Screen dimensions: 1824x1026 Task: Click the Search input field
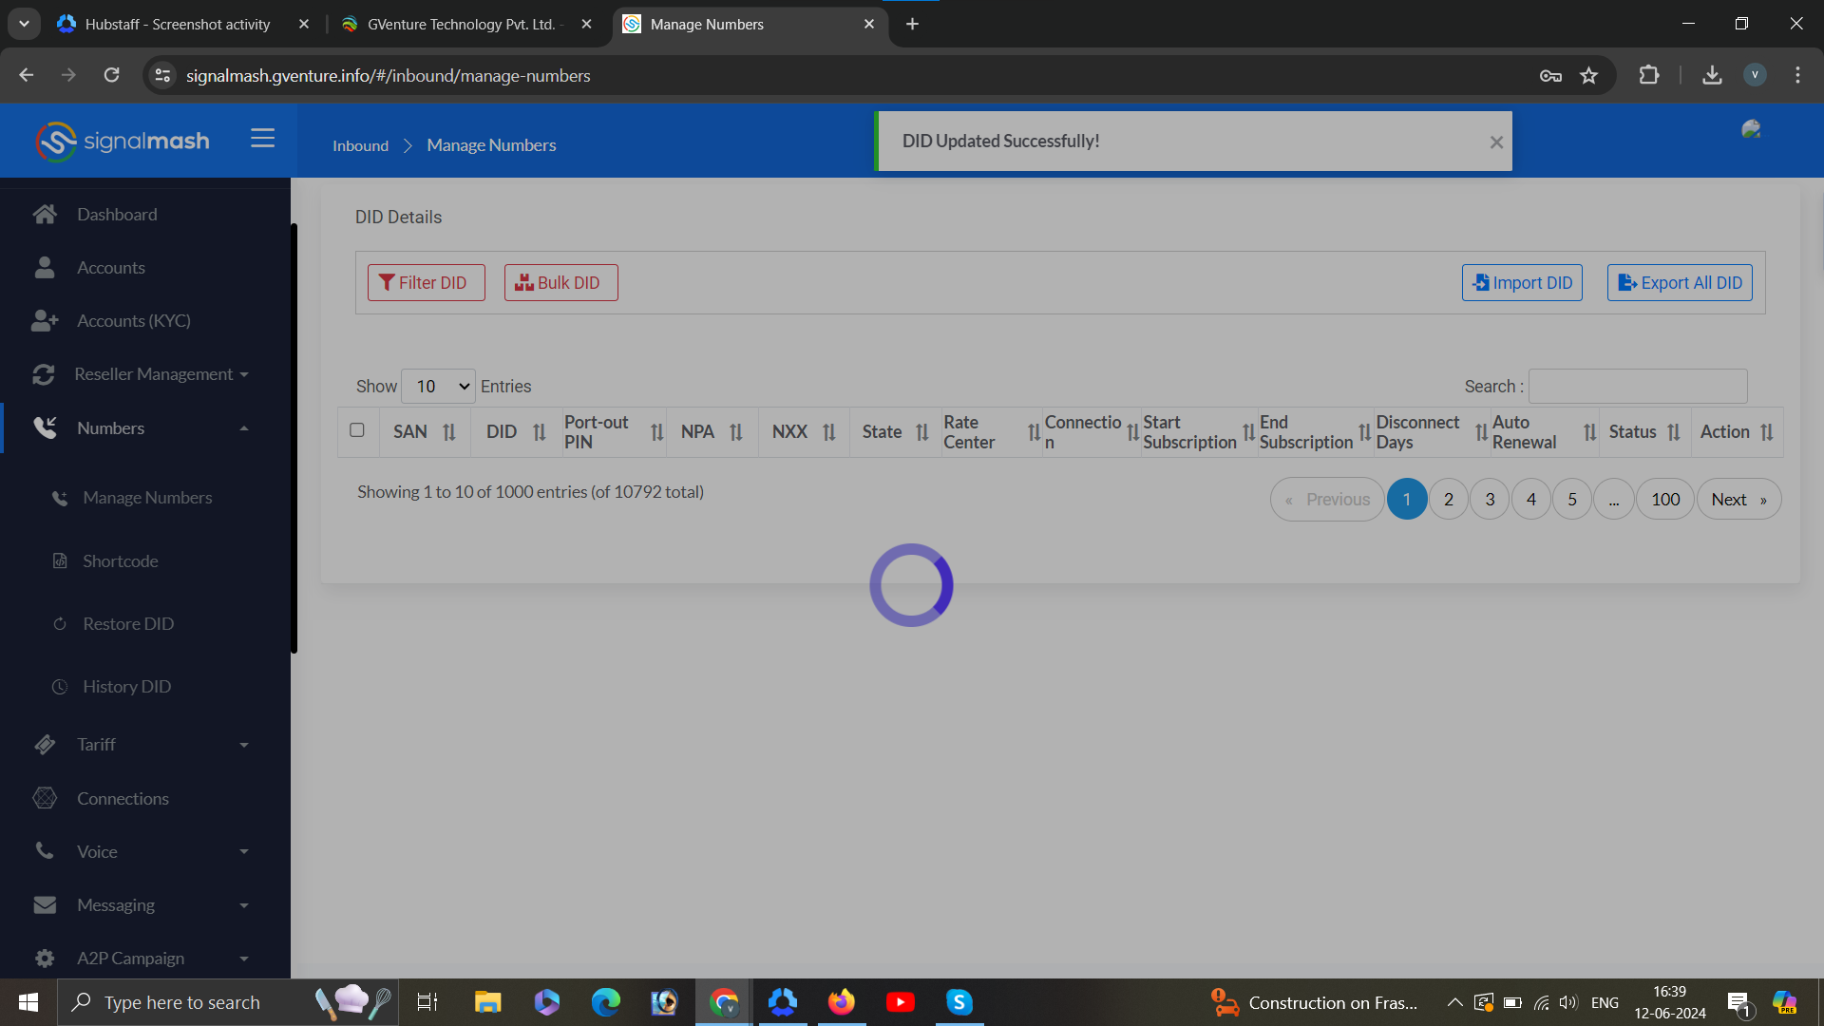tap(1637, 387)
